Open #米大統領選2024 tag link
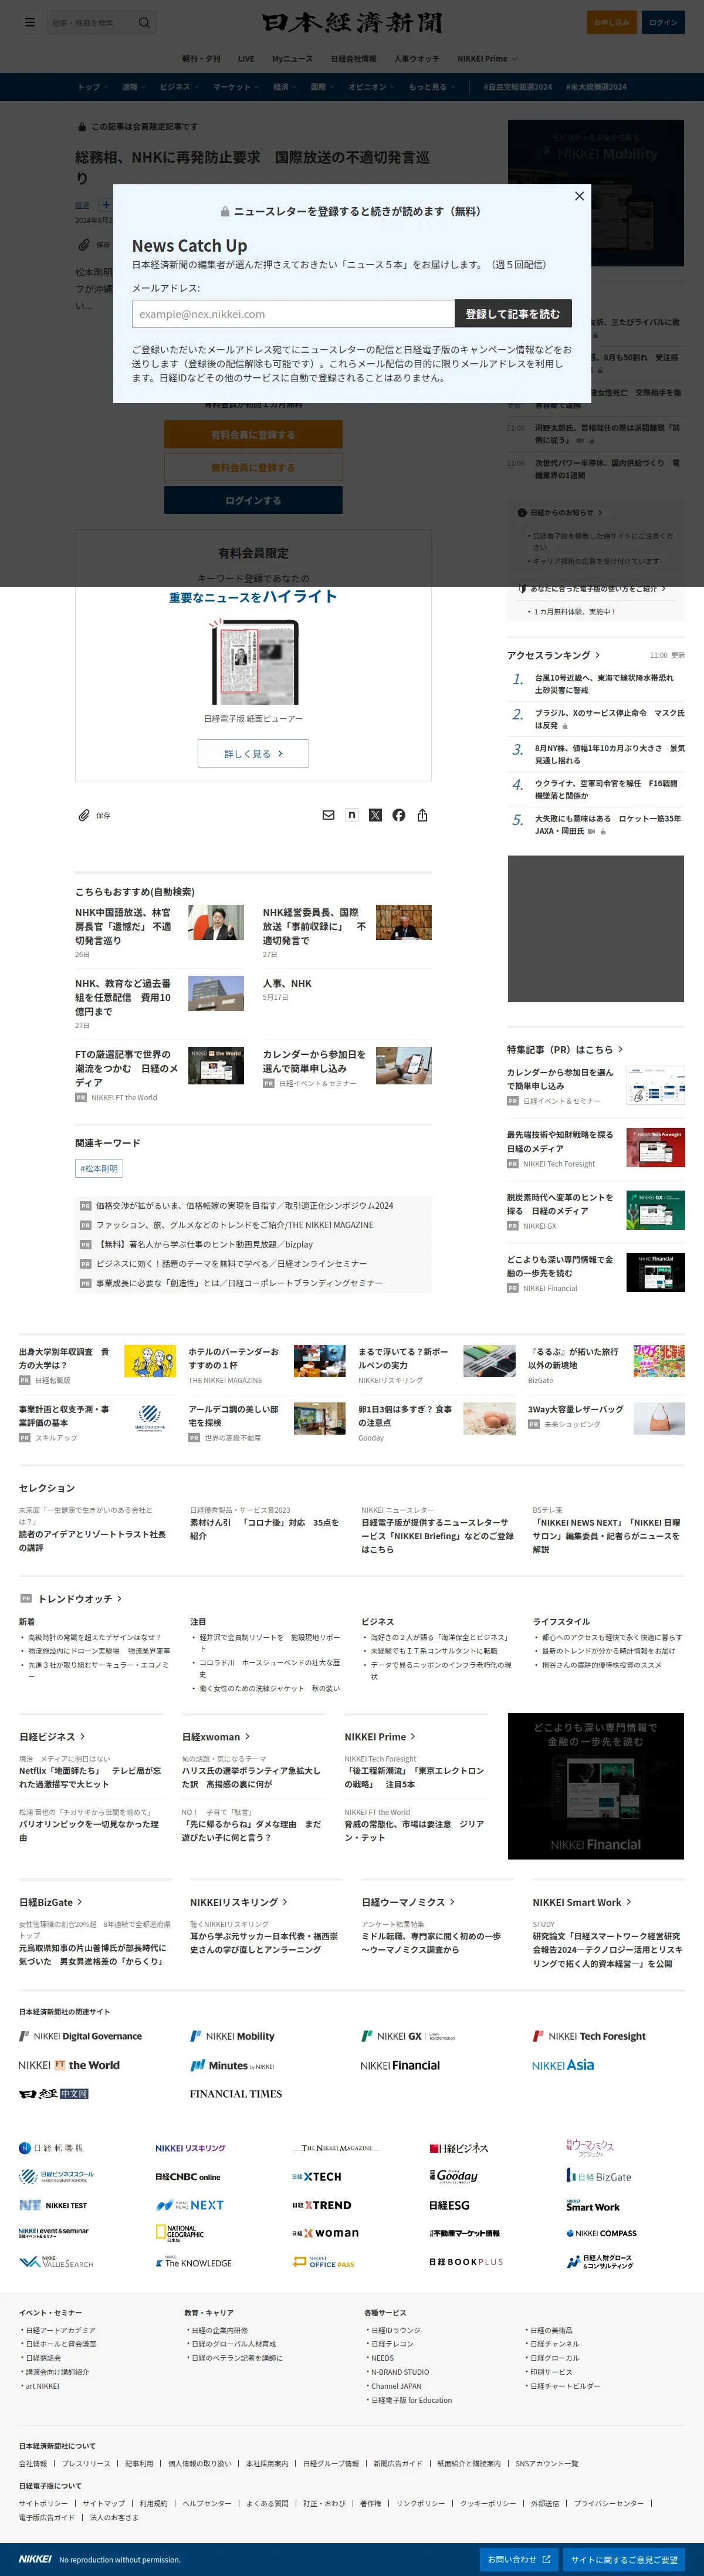 (x=597, y=87)
